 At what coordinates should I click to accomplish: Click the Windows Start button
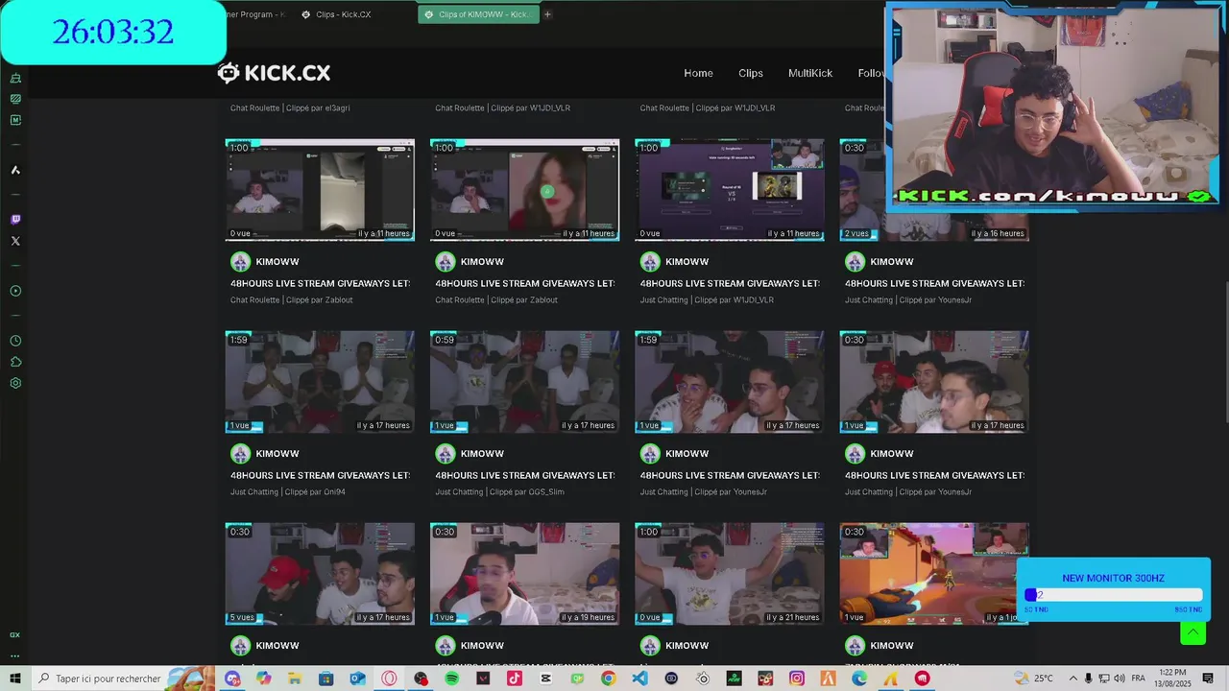pyautogui.click(x=15, y=679)
